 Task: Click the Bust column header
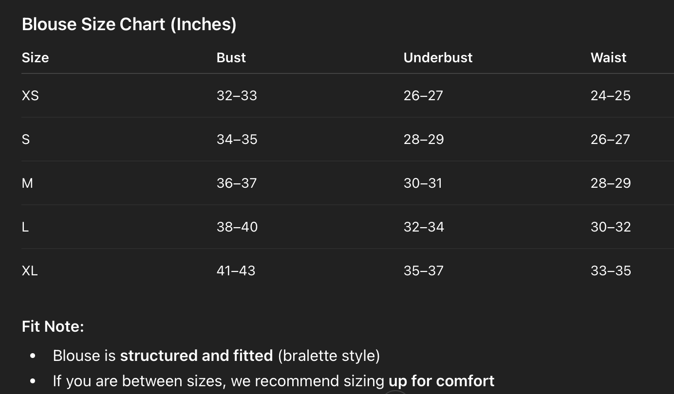[x=231, y=57]
